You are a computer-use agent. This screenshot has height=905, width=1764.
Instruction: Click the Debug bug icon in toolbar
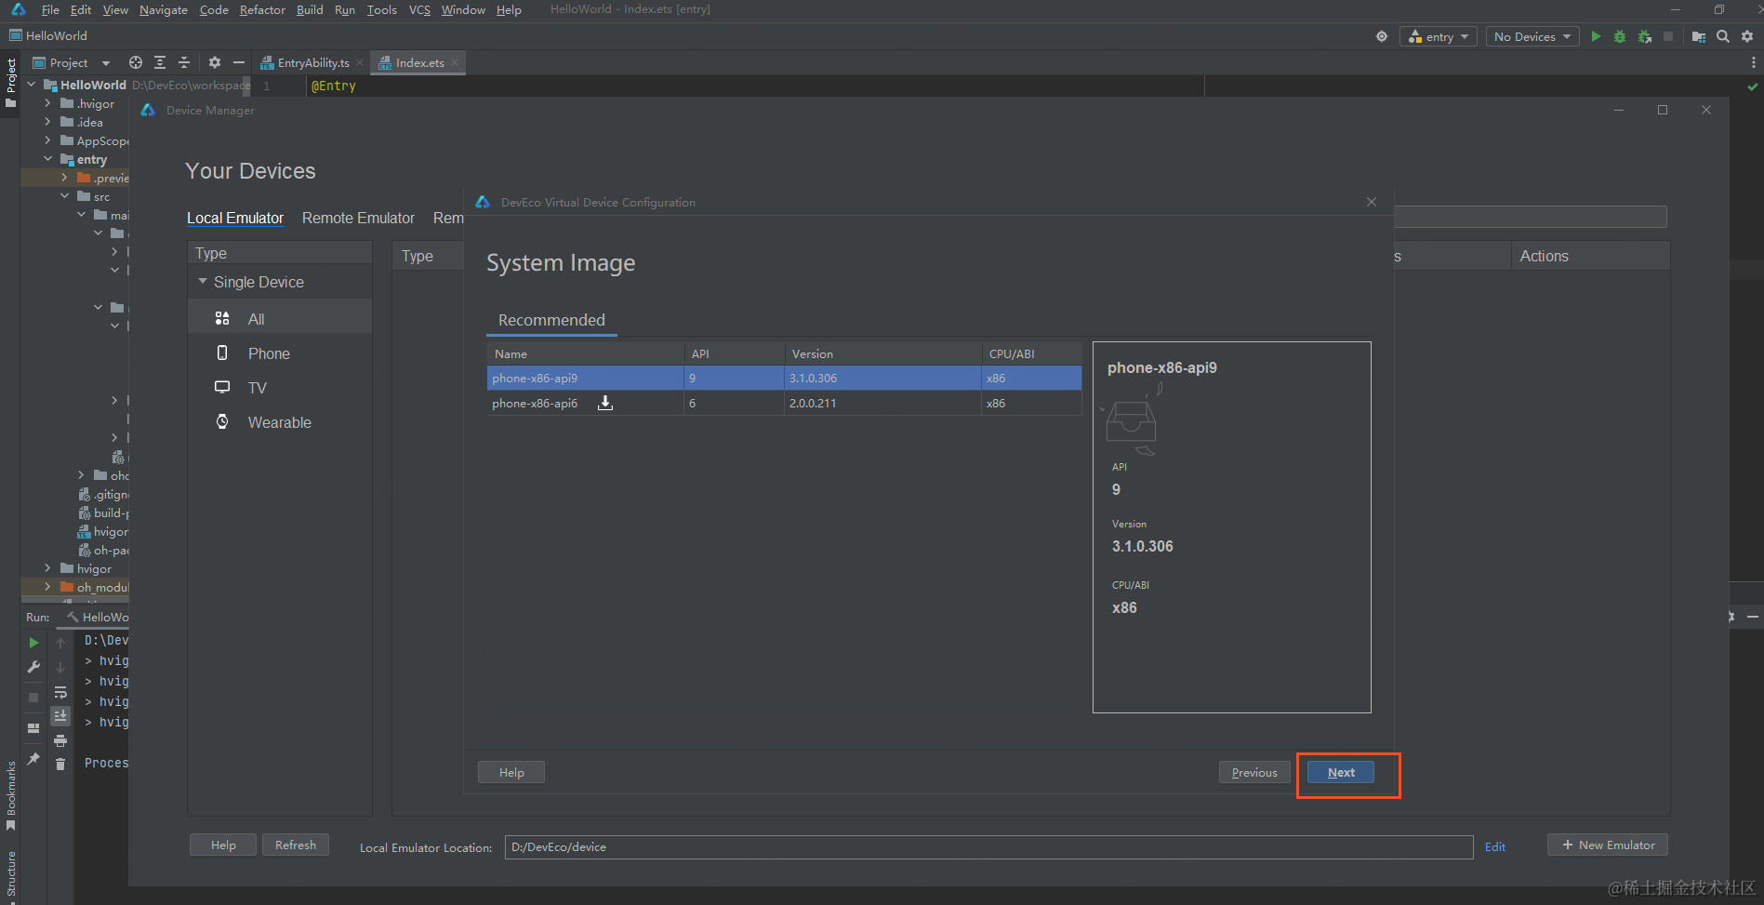tap(1620, 36)
